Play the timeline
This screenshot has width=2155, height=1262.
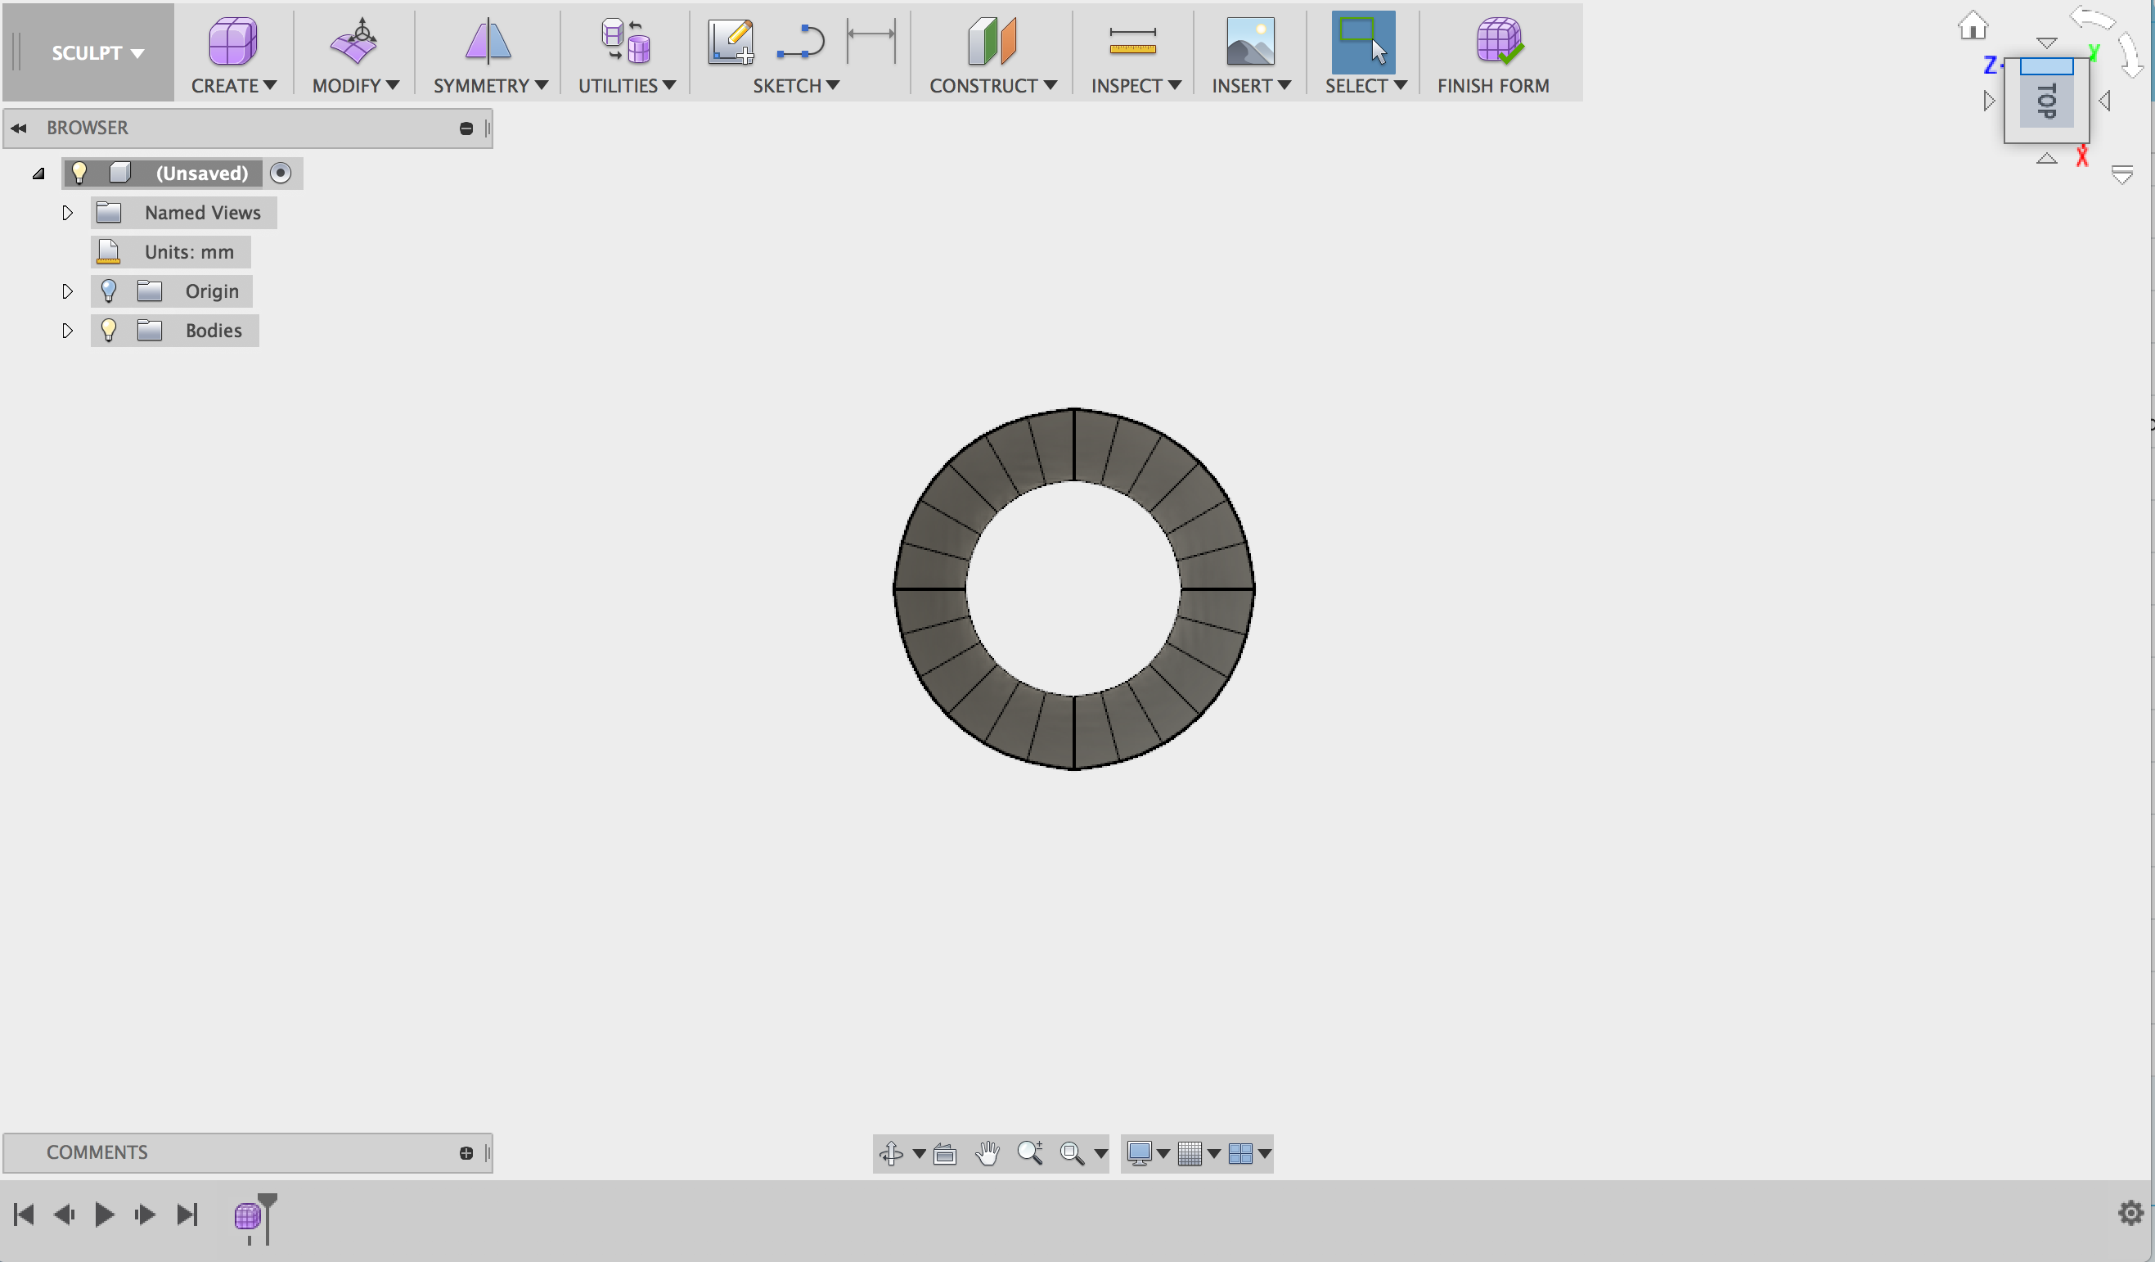click(x=105, y=1214)
